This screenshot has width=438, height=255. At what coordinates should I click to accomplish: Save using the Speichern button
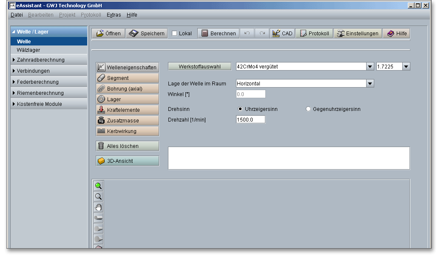[147, 34]
